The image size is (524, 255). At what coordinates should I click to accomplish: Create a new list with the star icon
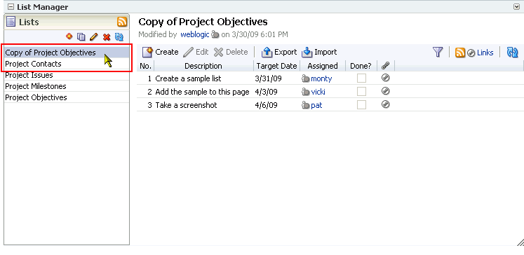pyautogui.click(x=69, y=36)
